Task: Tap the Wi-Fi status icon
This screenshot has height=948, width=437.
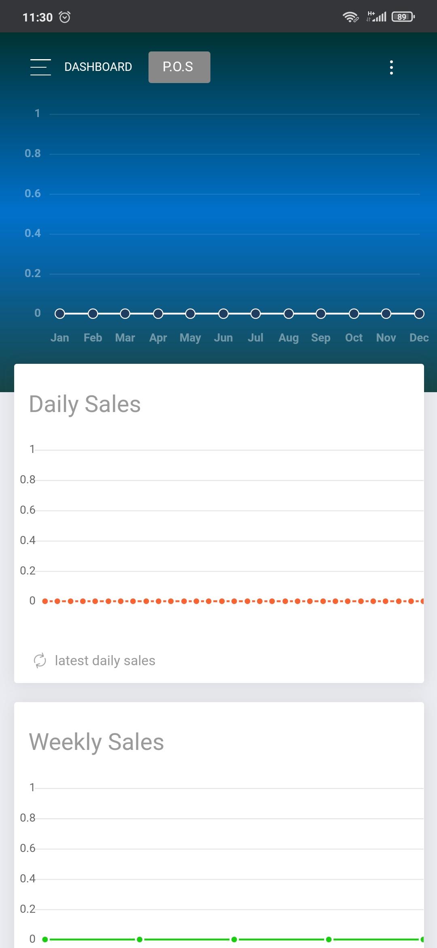Action: coord(350,17)
